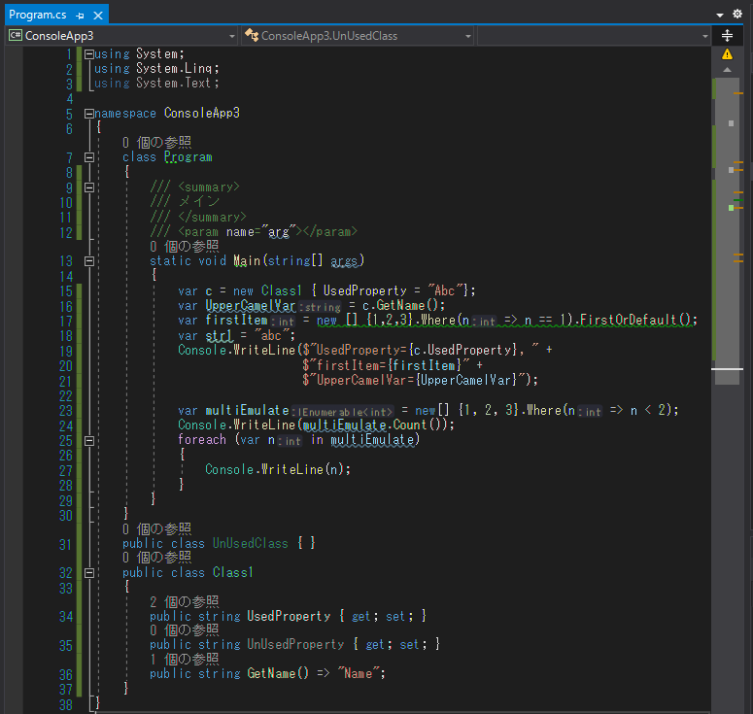Screen dimensions: 753x714
Task: Close the Program.cs tab
Action: 98,16
